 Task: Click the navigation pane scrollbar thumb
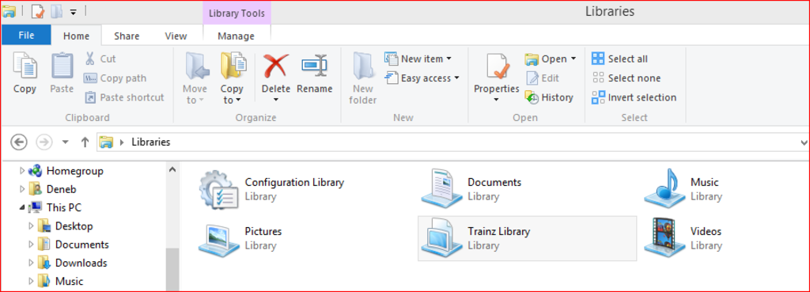172,269
